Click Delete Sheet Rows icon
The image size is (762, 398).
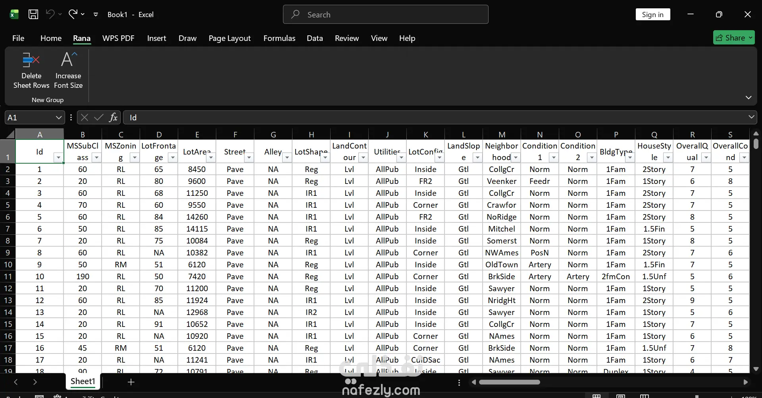coord(31,60)
